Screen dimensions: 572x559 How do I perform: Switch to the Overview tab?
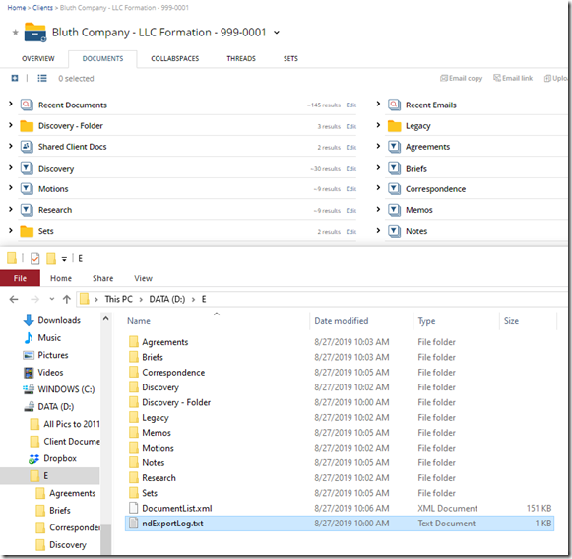38,59
